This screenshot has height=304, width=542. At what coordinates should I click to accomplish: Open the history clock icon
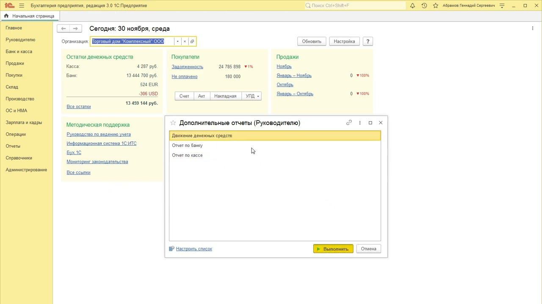coord(424,5)
